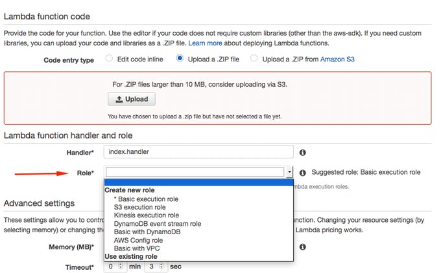Choose Basic with DynamoDB role

click(x=147, y=232)
